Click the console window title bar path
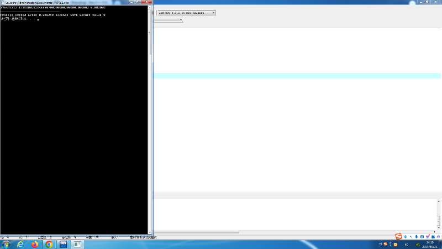The width and height of the screenshot is (442, 249). point(37,3)
